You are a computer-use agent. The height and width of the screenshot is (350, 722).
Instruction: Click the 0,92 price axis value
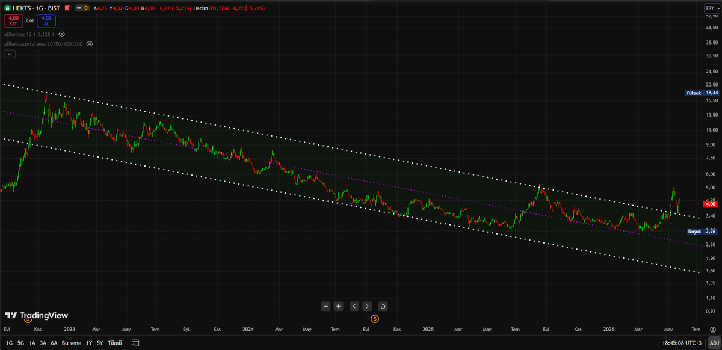click(x=711, y=312)
